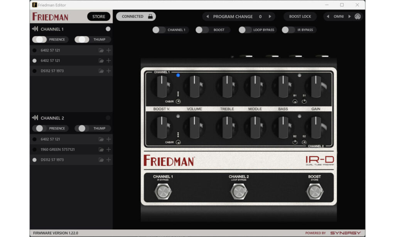Click plus icon on Channel 1 first 6402 57 121 row

click(x=108, y=50)
